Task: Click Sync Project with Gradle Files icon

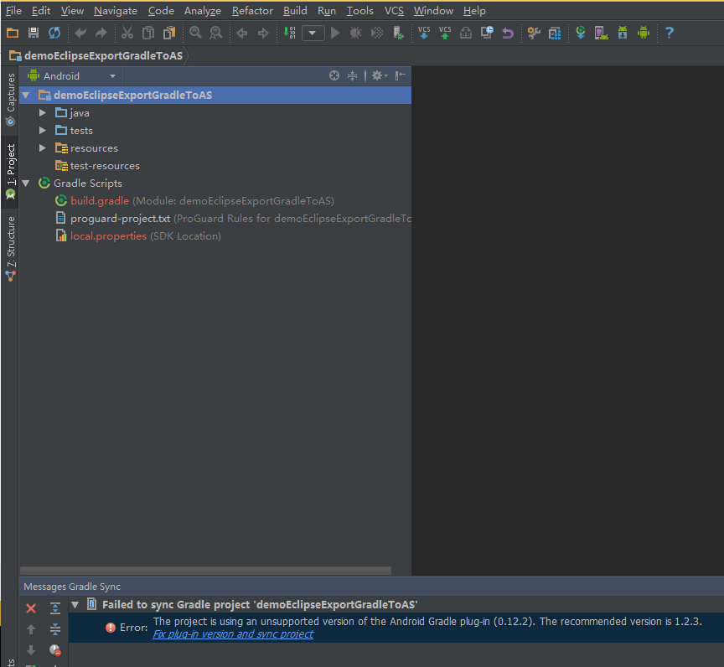Action: (581, 33)
